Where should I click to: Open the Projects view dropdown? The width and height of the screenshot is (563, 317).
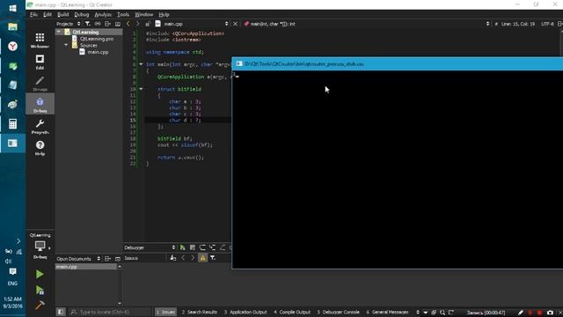69,24
